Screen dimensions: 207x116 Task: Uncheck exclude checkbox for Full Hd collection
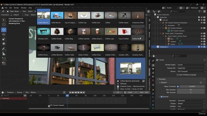coord(199,20)
